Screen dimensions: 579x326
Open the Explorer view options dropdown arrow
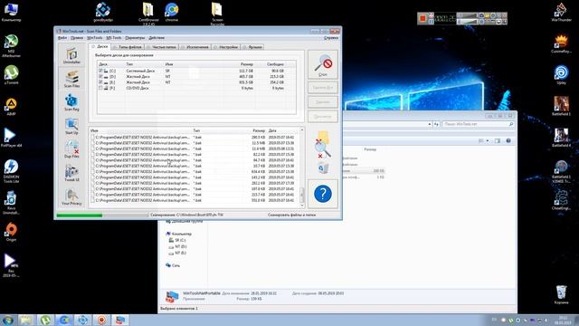click(x=488, y=141)
